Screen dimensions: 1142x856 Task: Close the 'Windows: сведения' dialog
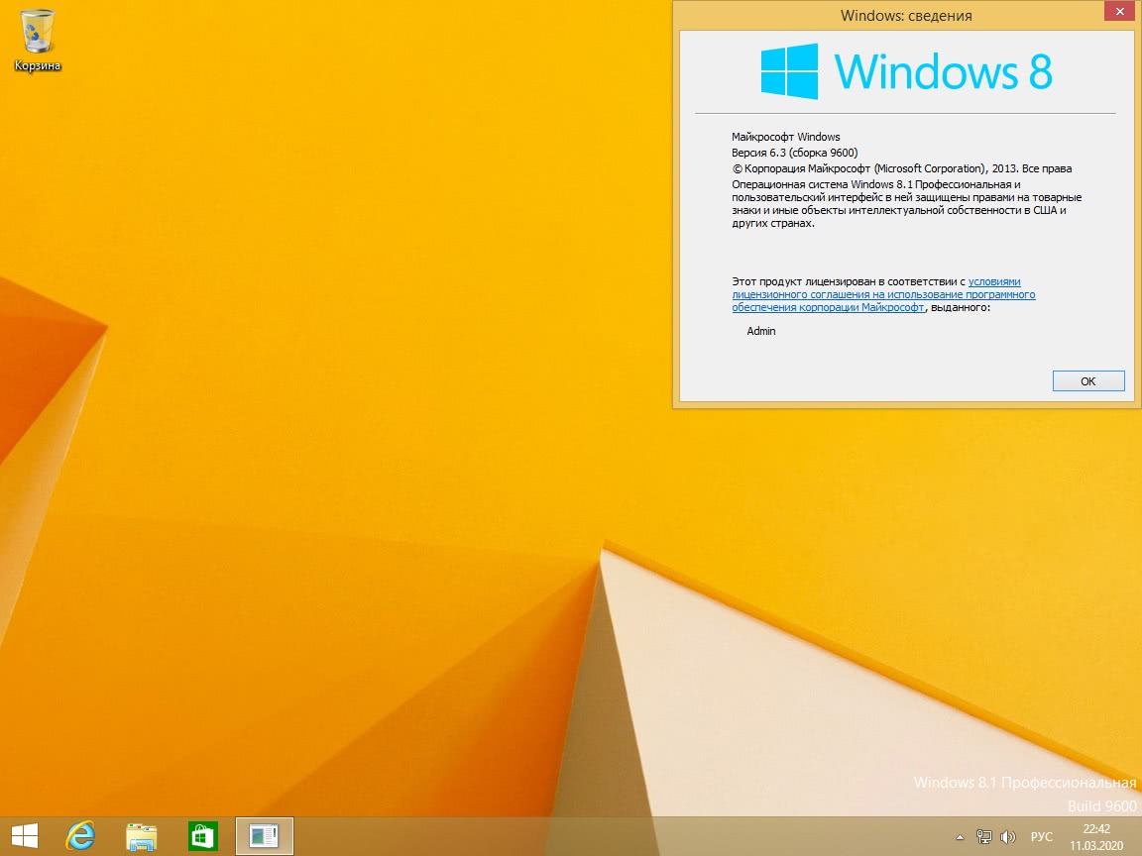(1117, 14)
